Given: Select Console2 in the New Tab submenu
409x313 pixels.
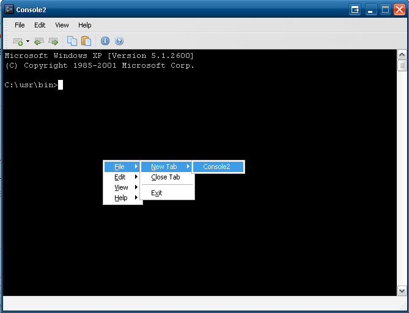Looking at the screenshot, I should click(218, 167).
